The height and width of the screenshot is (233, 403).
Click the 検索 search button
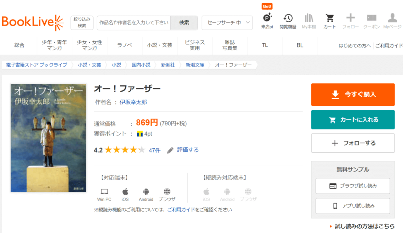(x=184, y=23)
